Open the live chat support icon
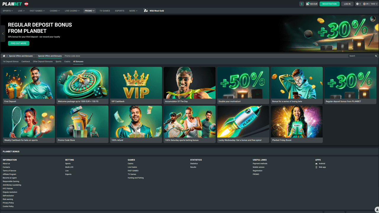 [x=377, y=209]
